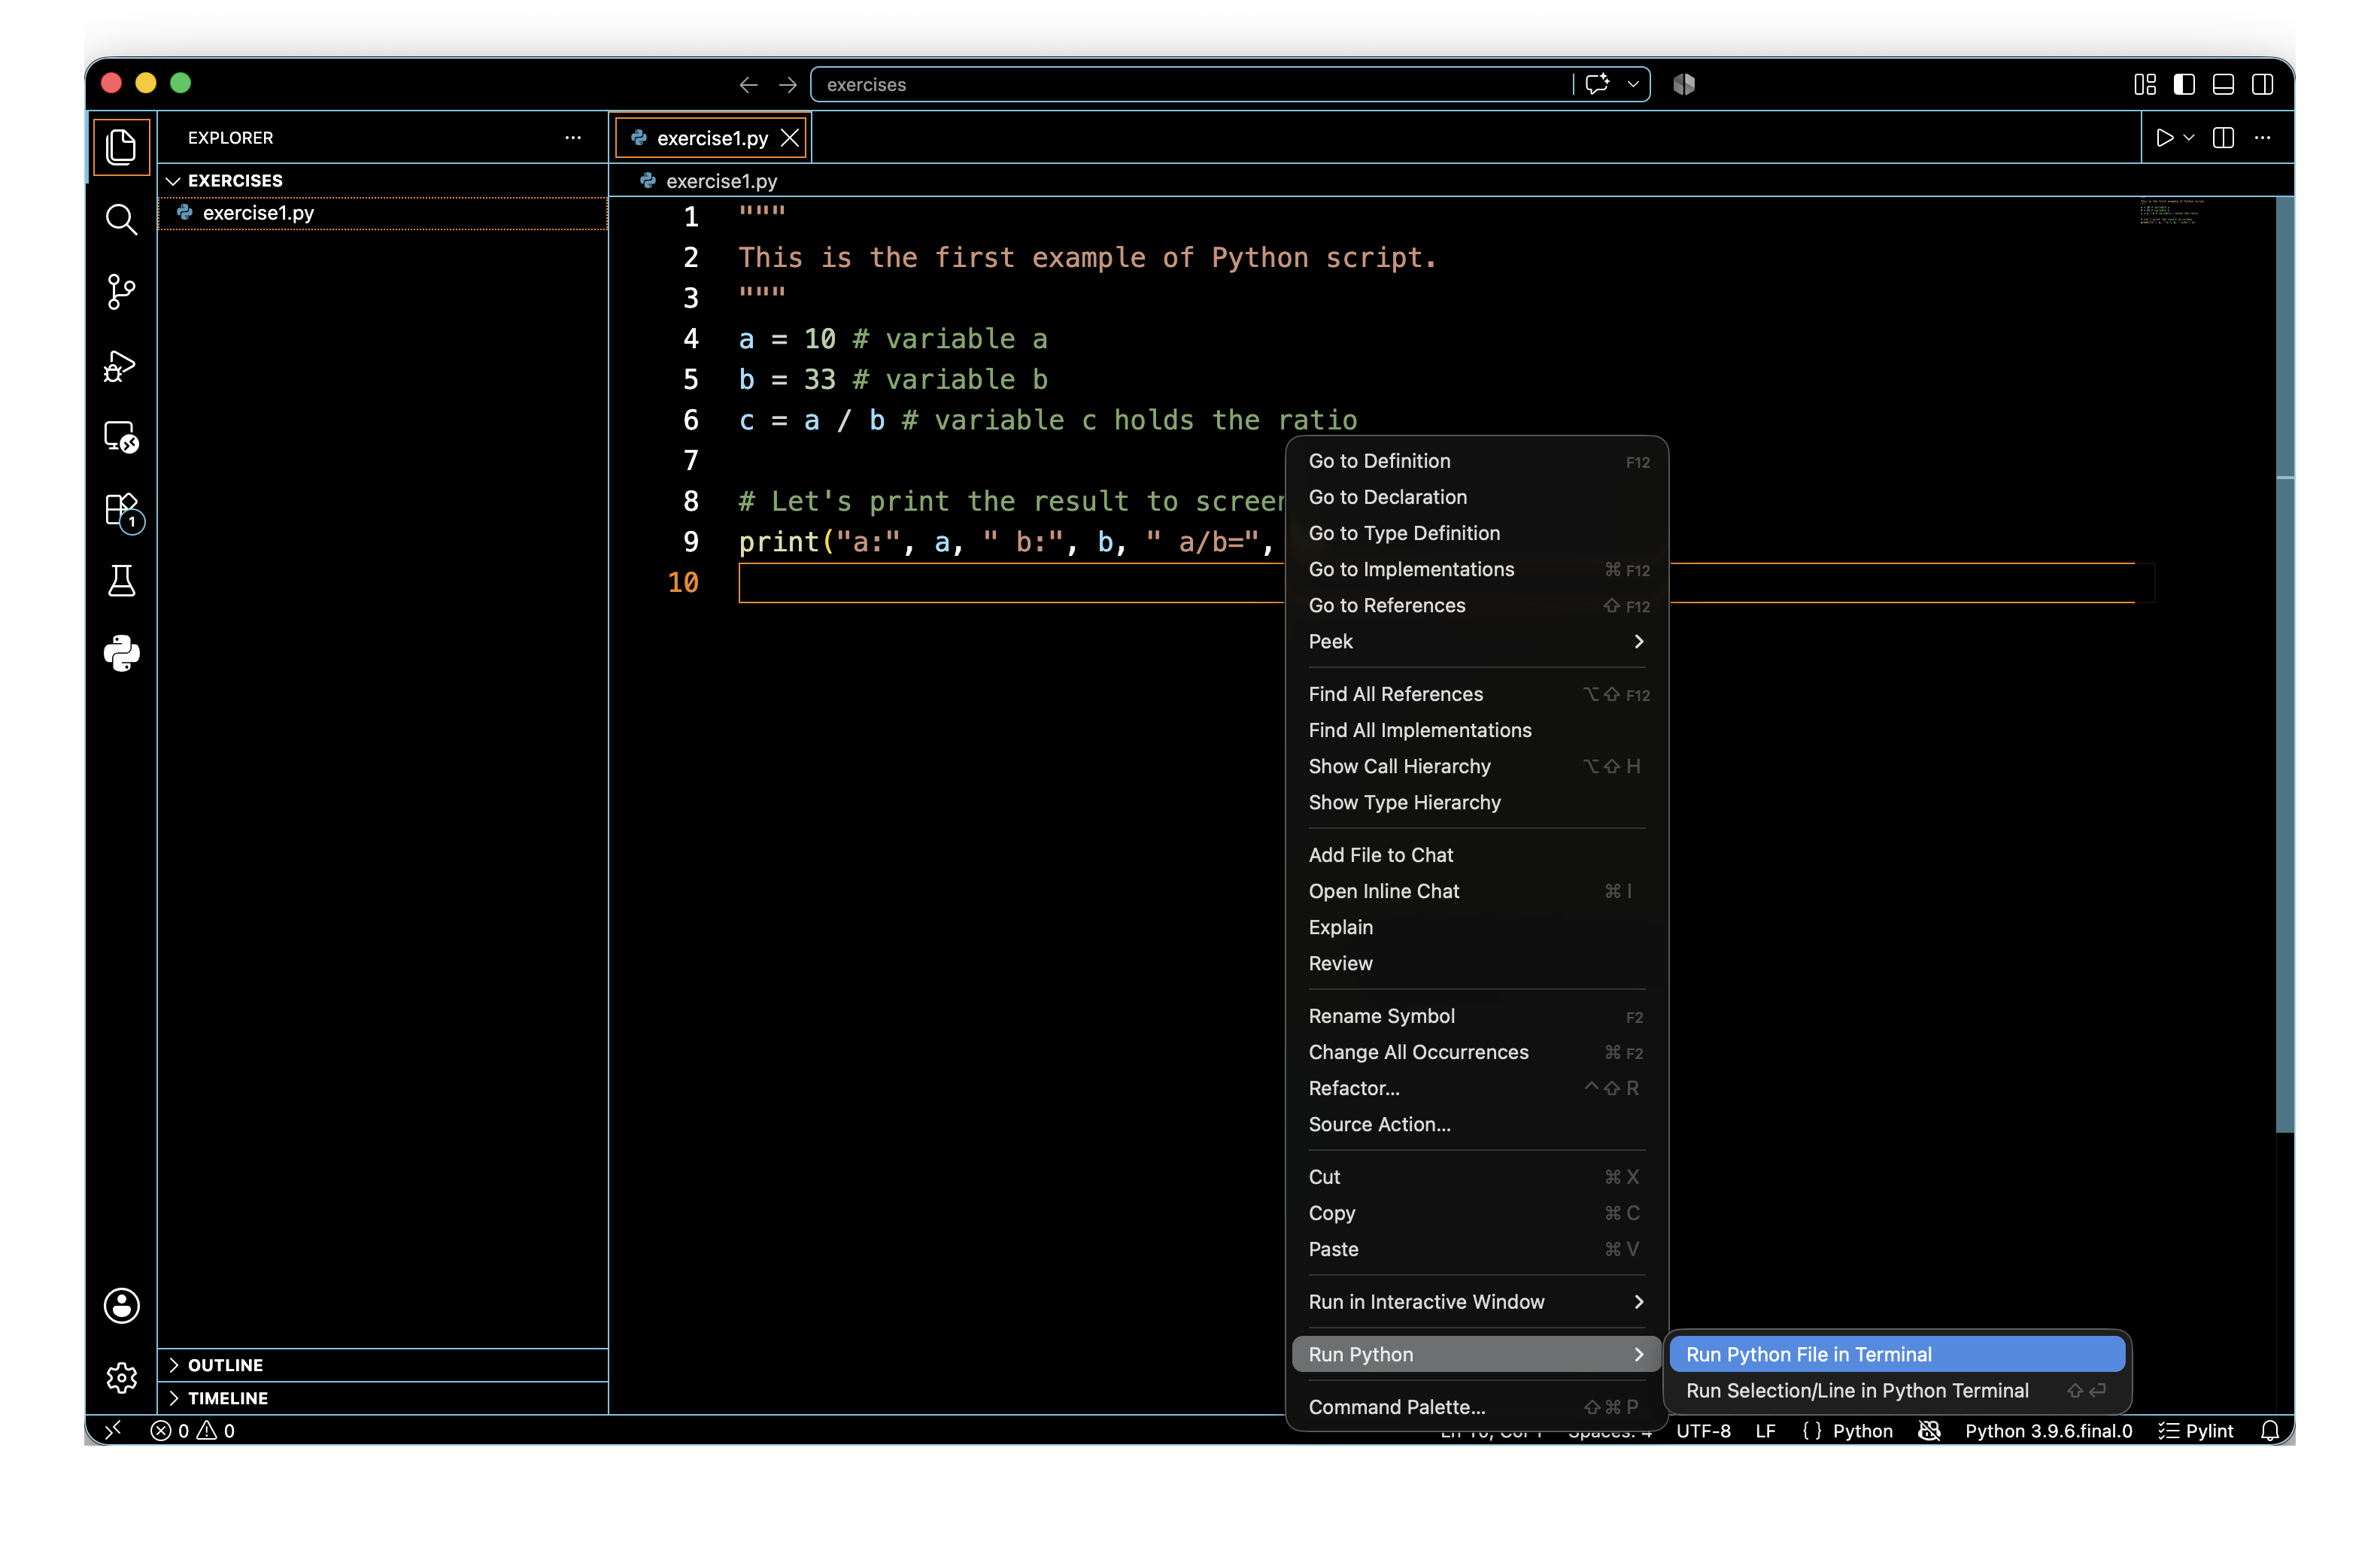
Task: Select Show Call Hierarchy
Action: (1476, 766)
